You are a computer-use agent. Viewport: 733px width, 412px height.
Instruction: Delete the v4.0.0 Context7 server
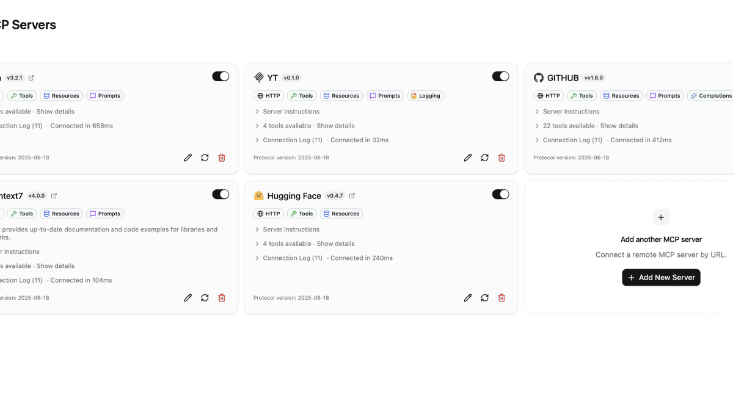click(x=222, y=298)
